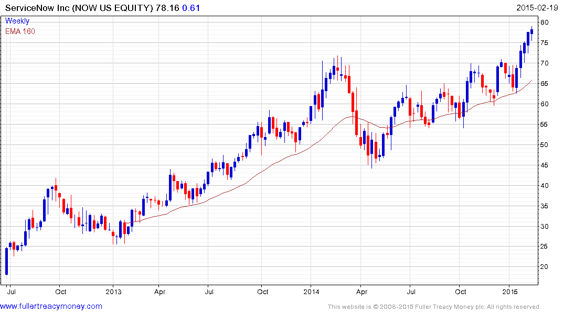Click the 'Apr' label following 2013
The width and height of the screenshot is (564, 314).
tap(159, 291)
